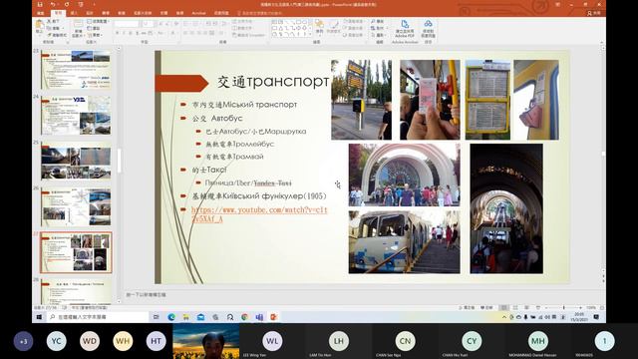Screen dimensions: 638x359
Task: Click the Redo icon in the quick access toolbar
Action: click(x=67, y=4)
